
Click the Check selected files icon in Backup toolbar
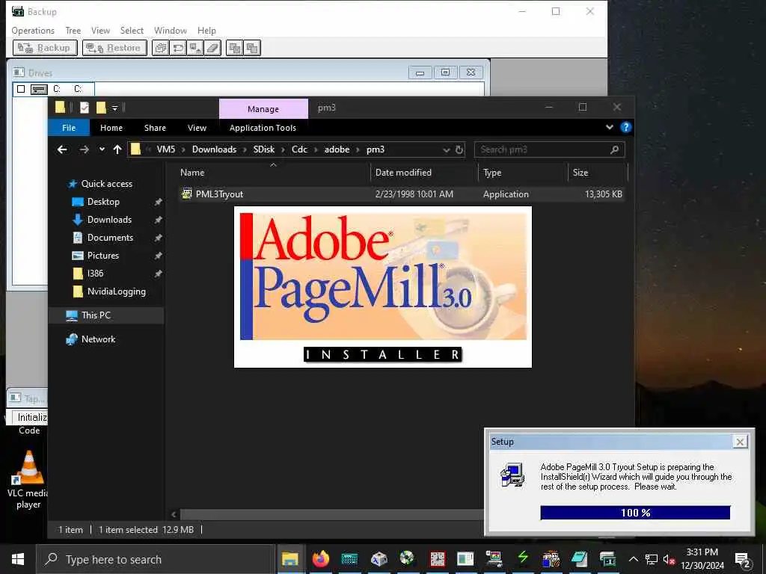tap(234, 48)
